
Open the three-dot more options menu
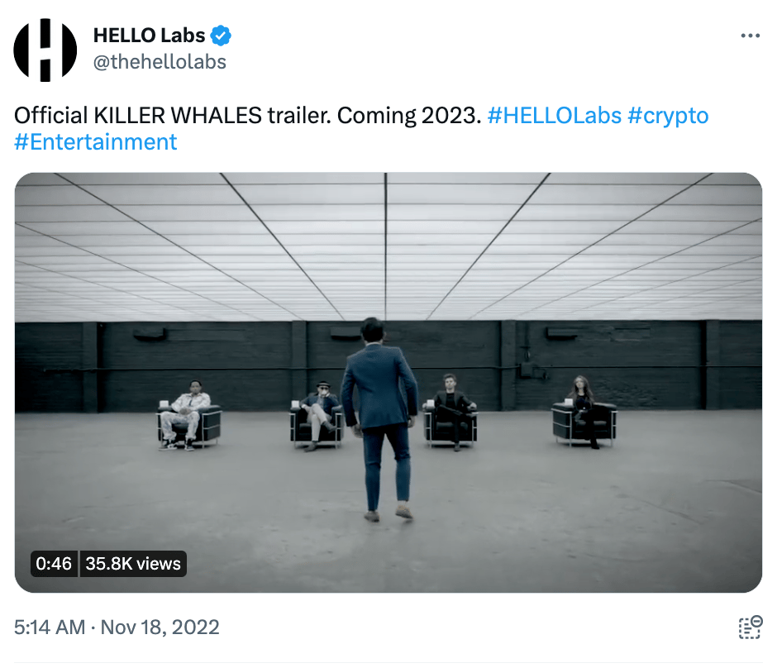pos(751,36)
